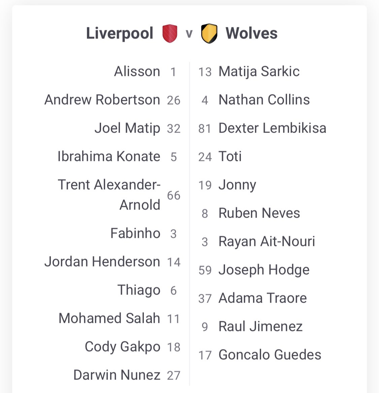Click the red Liverpool shield crest
The height and width of the screenshot is (393, 379).
click(170, 33)
